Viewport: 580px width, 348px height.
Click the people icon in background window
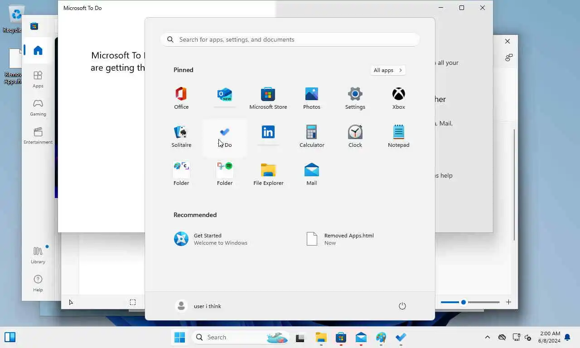click(509, 58)
